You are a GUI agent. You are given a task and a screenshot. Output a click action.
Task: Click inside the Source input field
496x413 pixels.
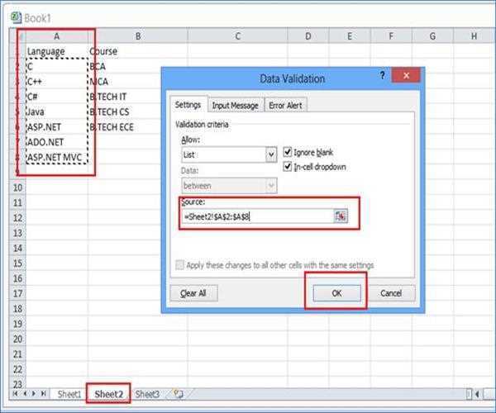click(x=256, y=216)
